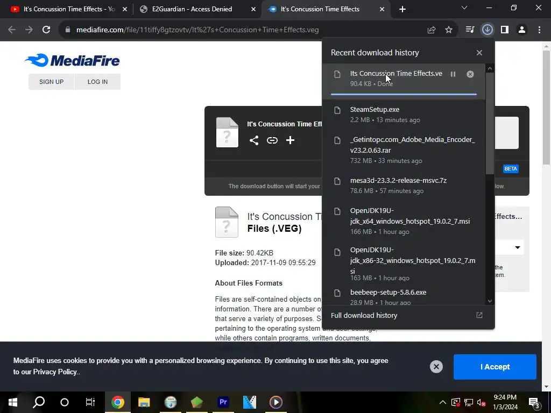Image resolution: width=551 pixels, height=413 pixels.
Task: Open beebeep-setup-5.8.6.exe download entry
Action: point(404,296)
